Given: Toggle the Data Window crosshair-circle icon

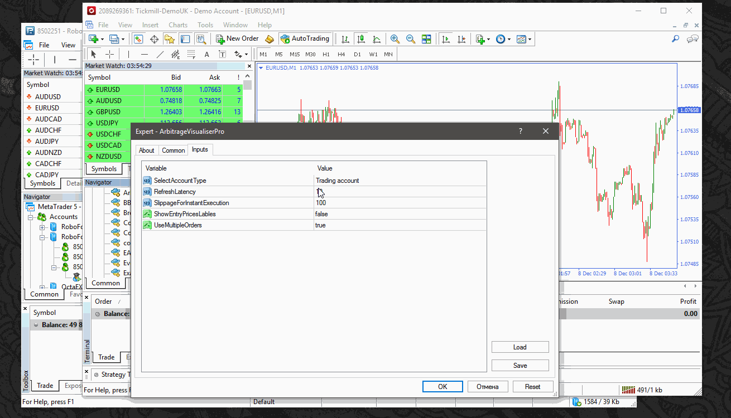Looking at the screenshot, I should click(x=154, y=39).
